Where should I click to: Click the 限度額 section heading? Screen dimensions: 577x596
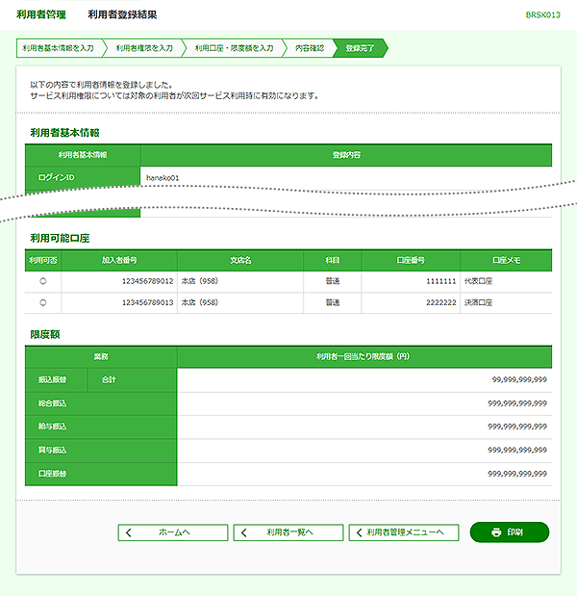(x=45, y=334)
